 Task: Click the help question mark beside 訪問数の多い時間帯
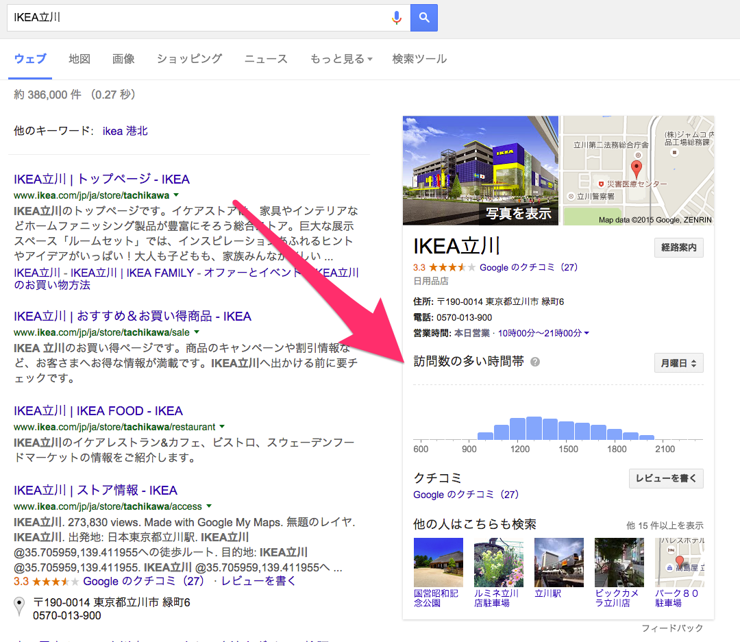click(534, 362)
